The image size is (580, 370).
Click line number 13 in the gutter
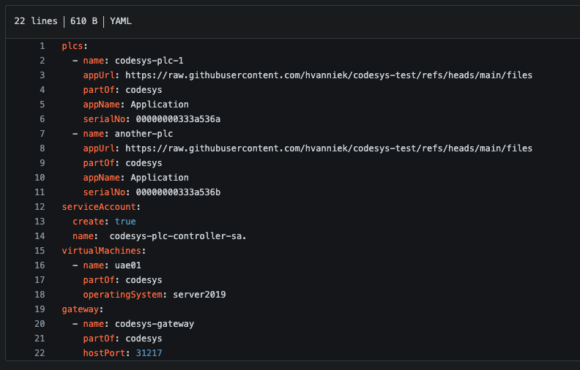[x=40, y=222]
